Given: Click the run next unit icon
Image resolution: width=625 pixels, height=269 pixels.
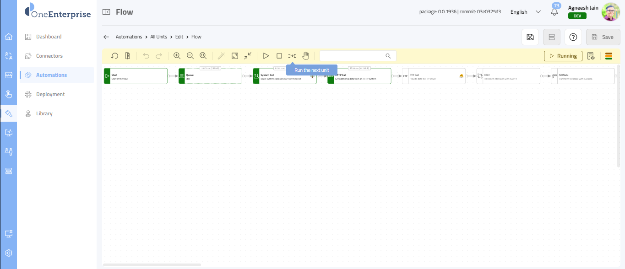Looking at the screenshot, I should tap(292, 56).
